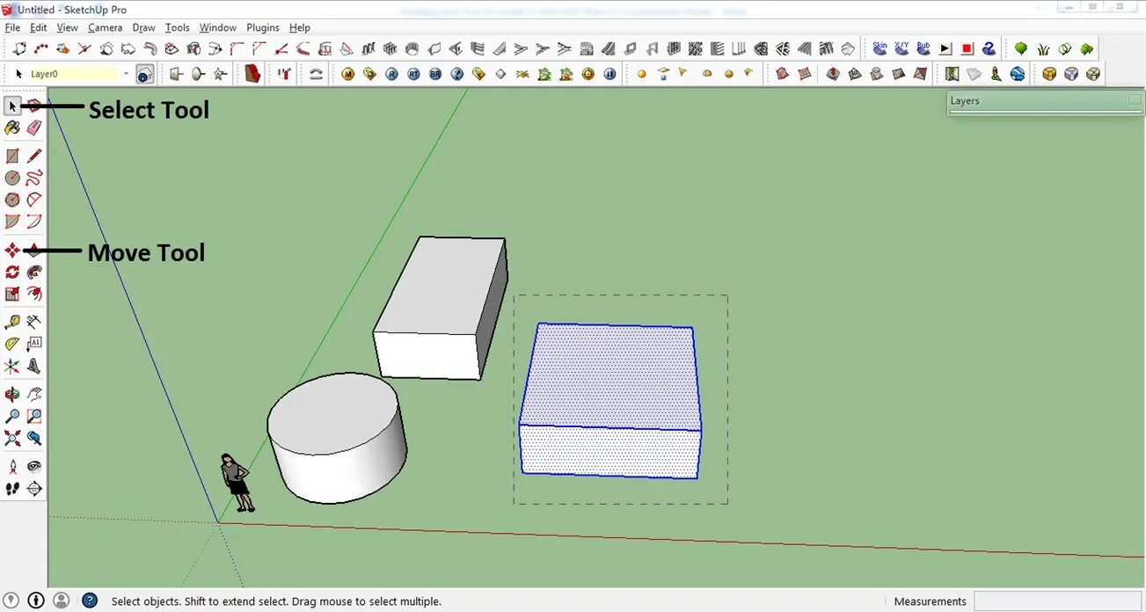
Task: Activate the Pan hand tool
Action: click(34, 395)
